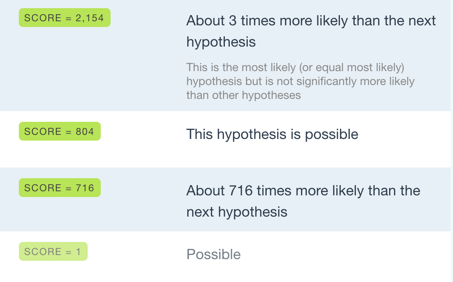Select 'About 716 times more likely' heading
The height and width of the screenshot is (282, 453).
click(x=304, y=201)
